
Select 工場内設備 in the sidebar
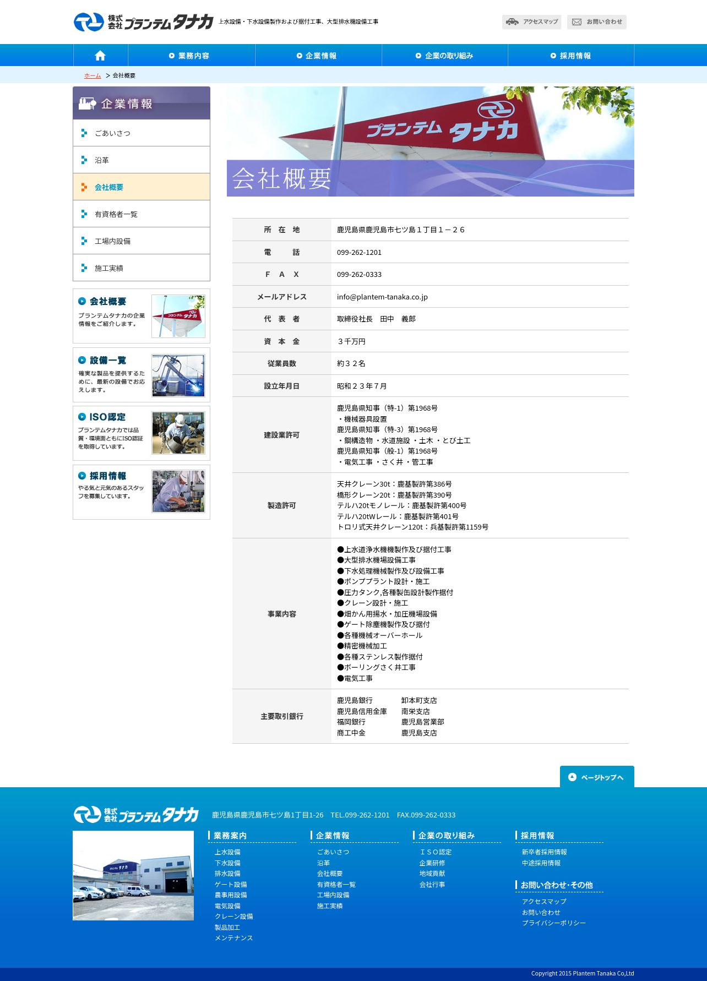(x=142, y=241)
